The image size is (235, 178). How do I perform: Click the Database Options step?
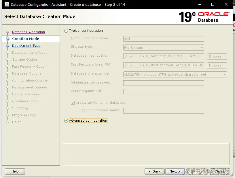click(x=27, y=73)
